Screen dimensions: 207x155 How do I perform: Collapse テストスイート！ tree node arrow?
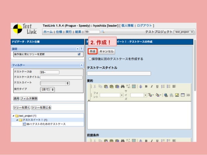coord(17,120)
